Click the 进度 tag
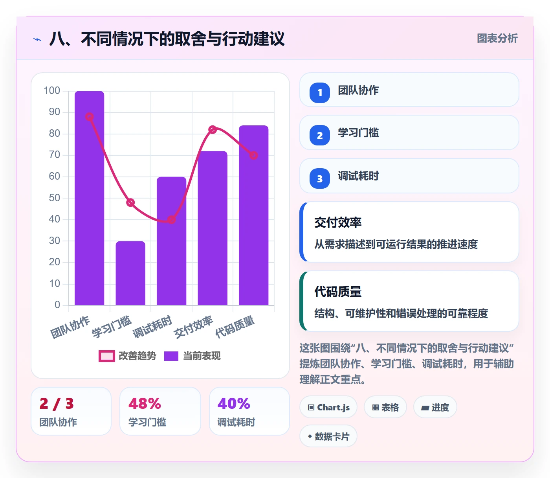 coord(435,407)
